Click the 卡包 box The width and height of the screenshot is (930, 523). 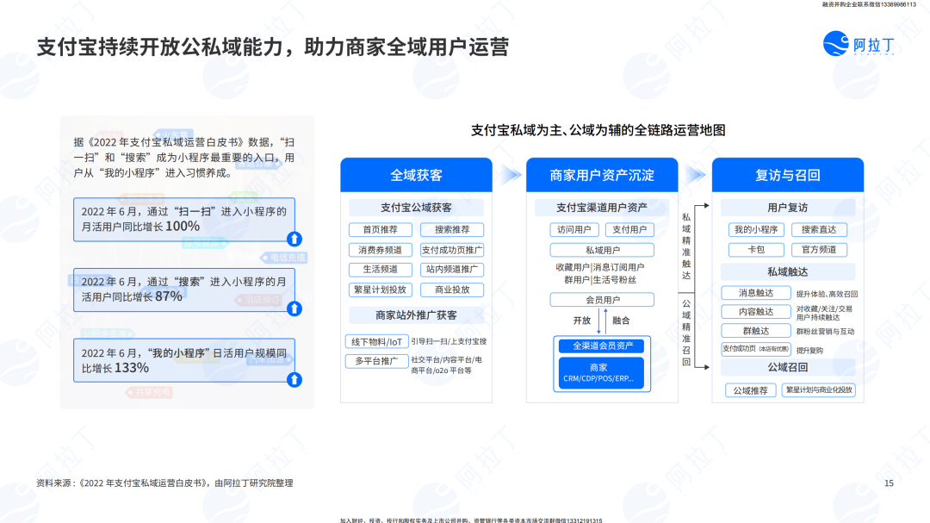[756, 250]
